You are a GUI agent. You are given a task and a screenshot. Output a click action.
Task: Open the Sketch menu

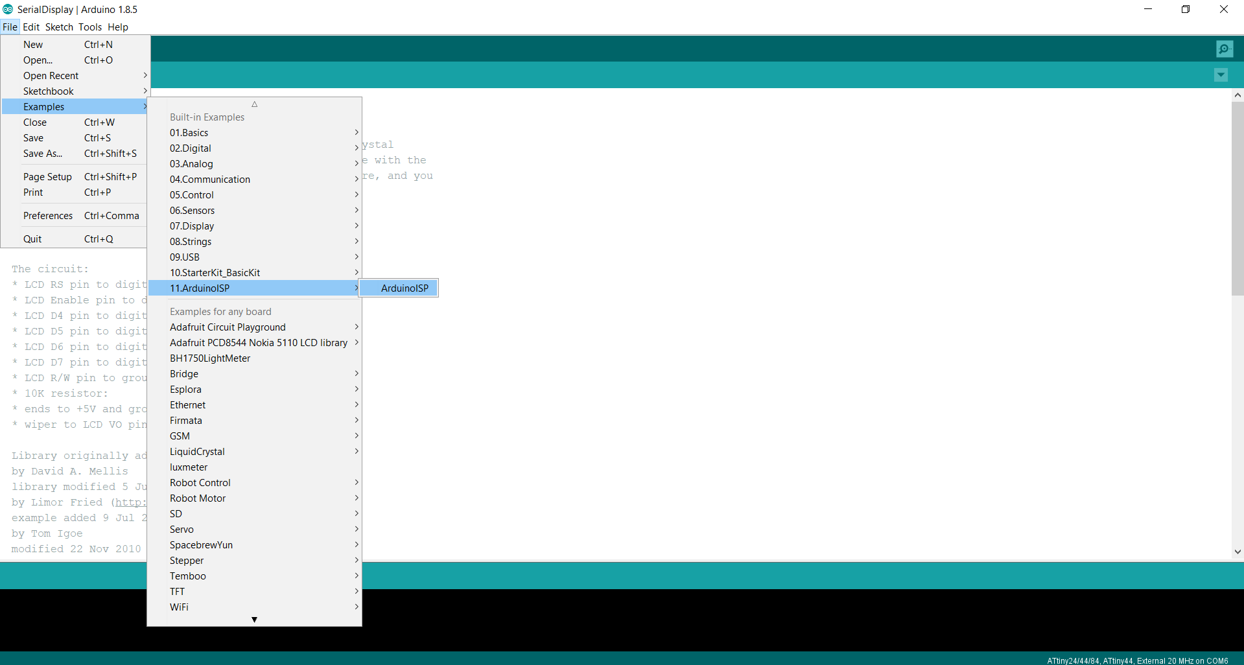[59, 27]
